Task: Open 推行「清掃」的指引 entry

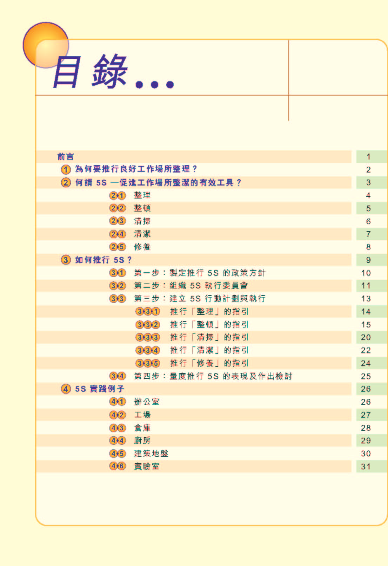Action: [209, 338]
